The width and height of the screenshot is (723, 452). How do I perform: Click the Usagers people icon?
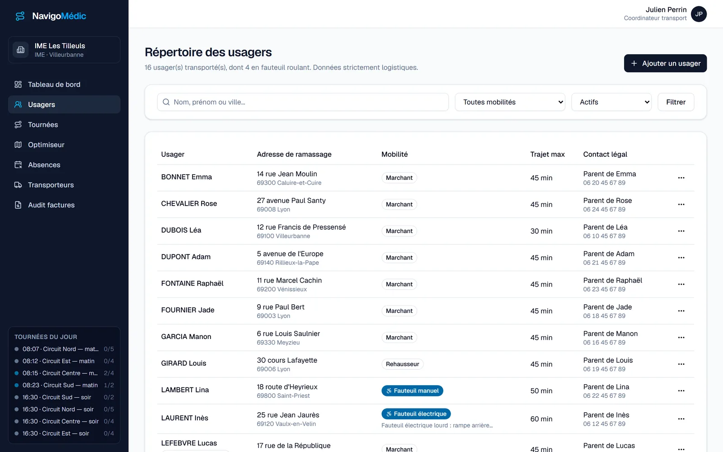click(18, 104)
